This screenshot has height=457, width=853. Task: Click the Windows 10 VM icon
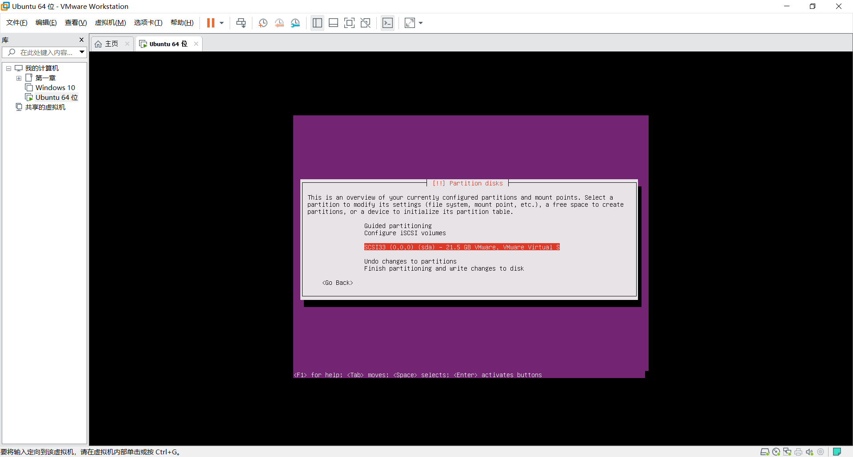pos(29,88)
